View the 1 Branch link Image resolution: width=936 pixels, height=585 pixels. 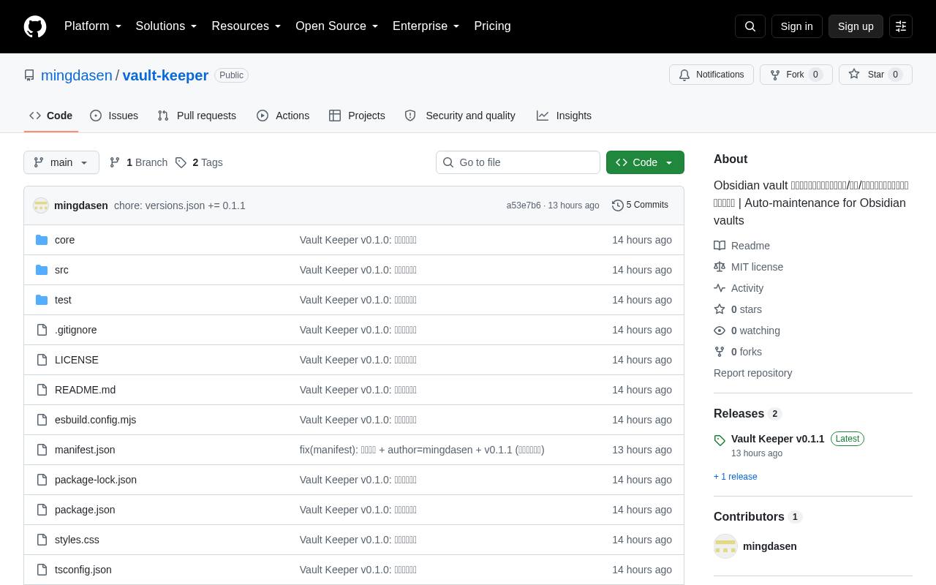(x=138, y=162)
